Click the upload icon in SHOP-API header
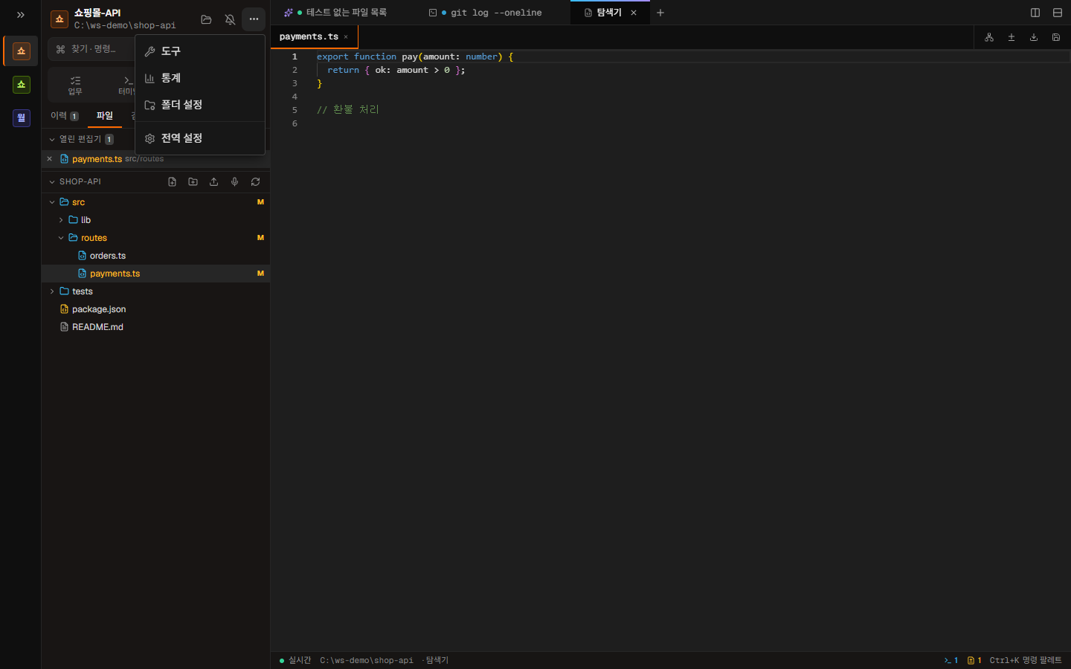Image resolution: width=1071 pixels, height=669 pixels. (213, 181)
